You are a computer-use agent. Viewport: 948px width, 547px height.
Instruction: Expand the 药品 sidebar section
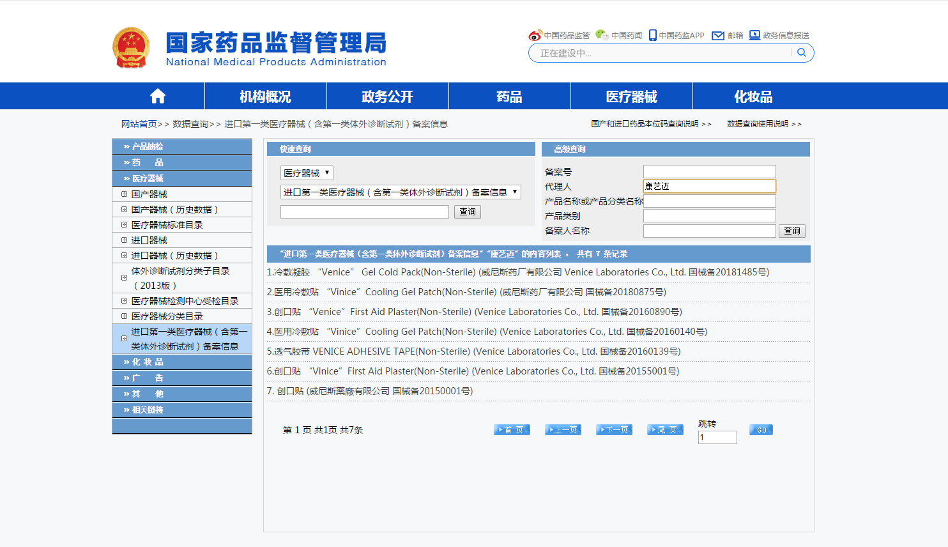pyautogui.click(x=182, y=162)
